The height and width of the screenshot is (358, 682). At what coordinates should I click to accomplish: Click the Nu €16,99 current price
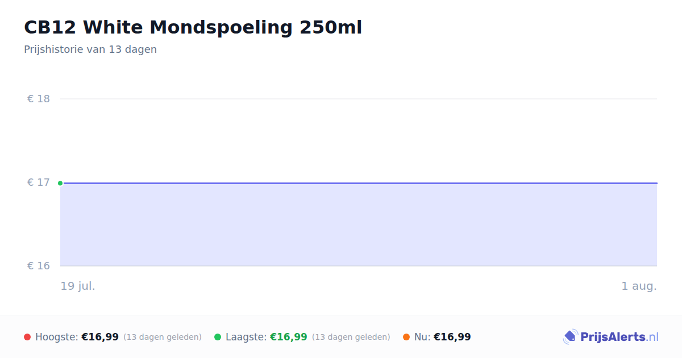(452, 337)
